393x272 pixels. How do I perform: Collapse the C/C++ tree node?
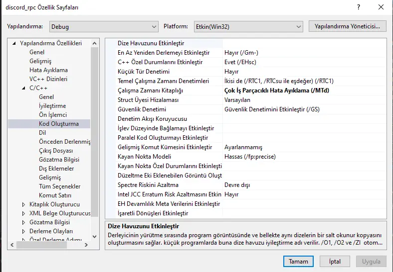pos(23,88)
